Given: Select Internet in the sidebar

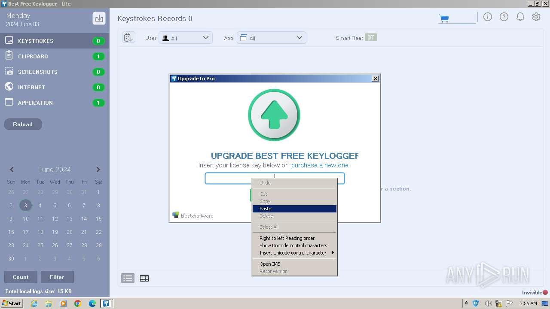Looking at the screenshot, I should click(55, 87).
